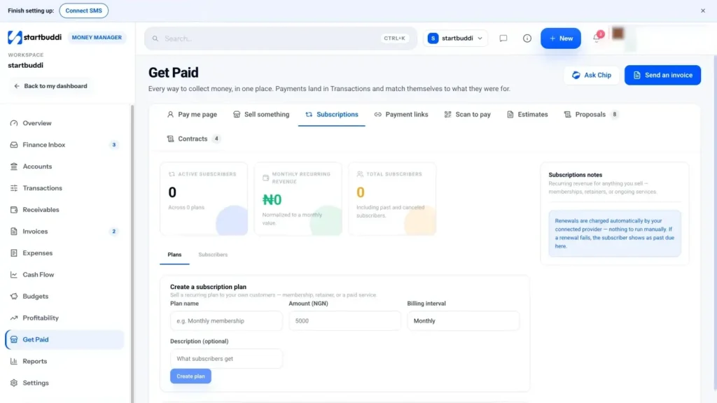
Task: Open the Sell something tab
Action: [x=261, y=114]
